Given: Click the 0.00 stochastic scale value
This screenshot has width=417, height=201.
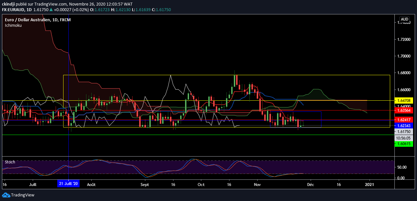Looking at the screenshot, I should [x=401, y=178].
